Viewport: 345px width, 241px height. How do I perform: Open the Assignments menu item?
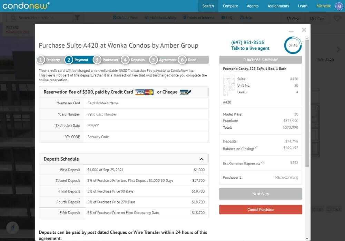pyautogui.click(x=278, y=6)
